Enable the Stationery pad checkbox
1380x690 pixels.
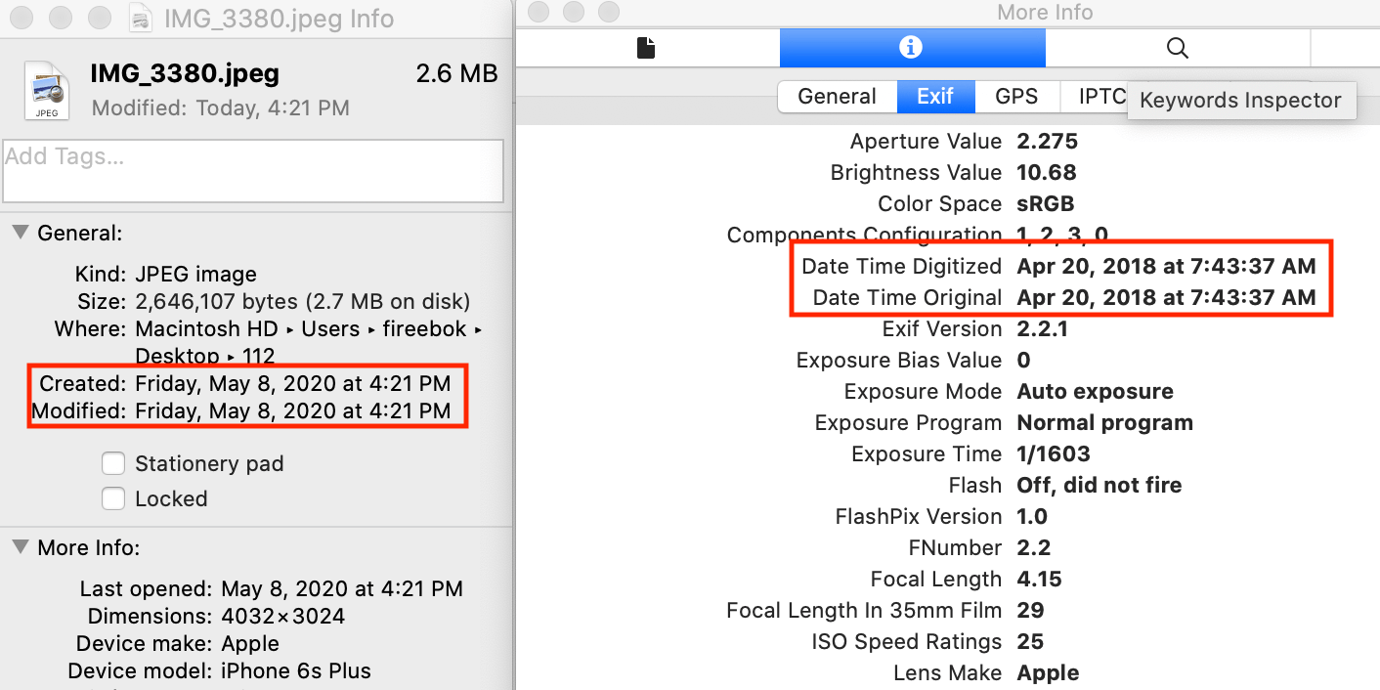point(113,464)
